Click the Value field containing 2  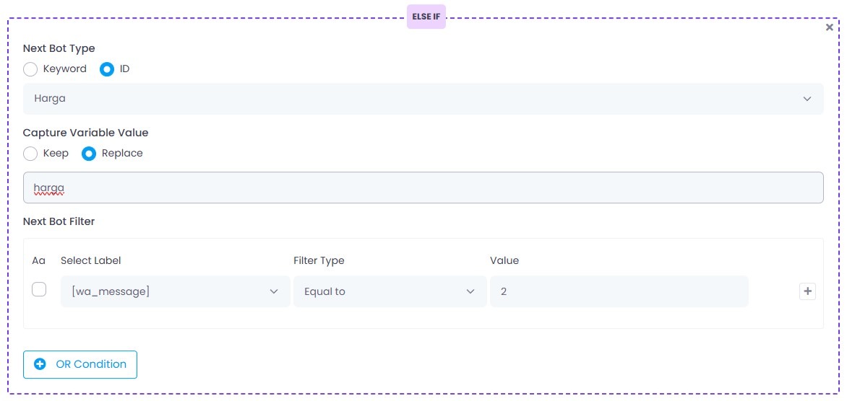click(x=619, y=291)
